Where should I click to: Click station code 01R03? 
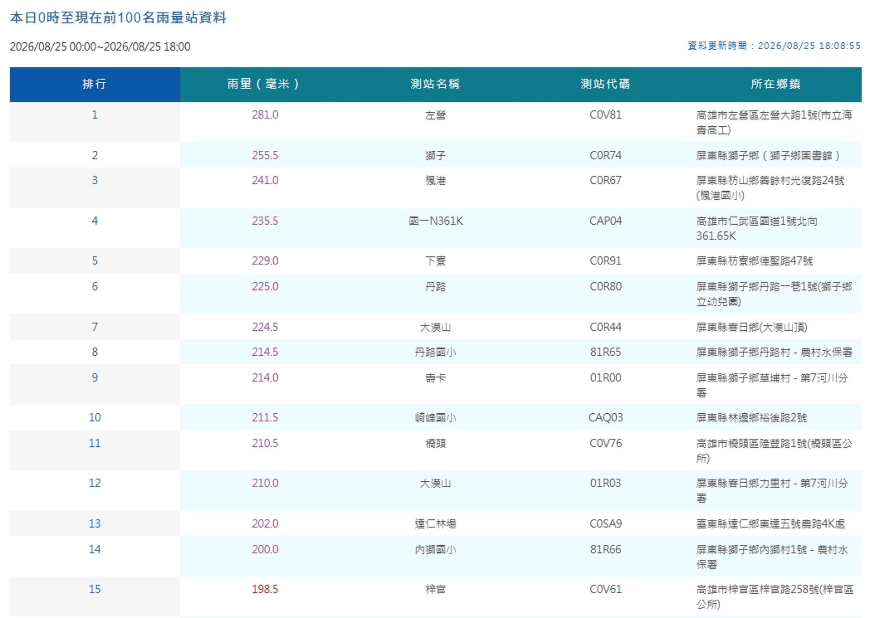605,483
